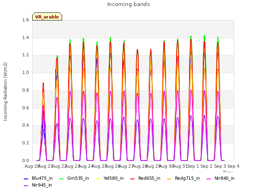This screenshot has height=193, width=258.
Task: Click the 0.2 y-axis tick label
Action: [25, 143]
